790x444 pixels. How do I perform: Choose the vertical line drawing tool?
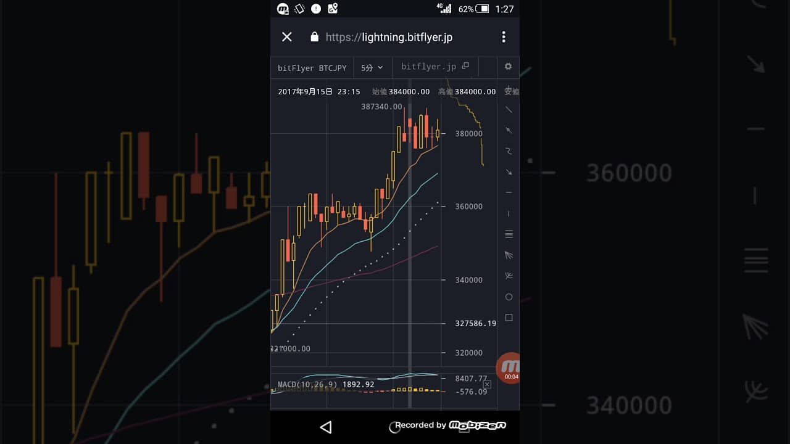coord(509,213)
